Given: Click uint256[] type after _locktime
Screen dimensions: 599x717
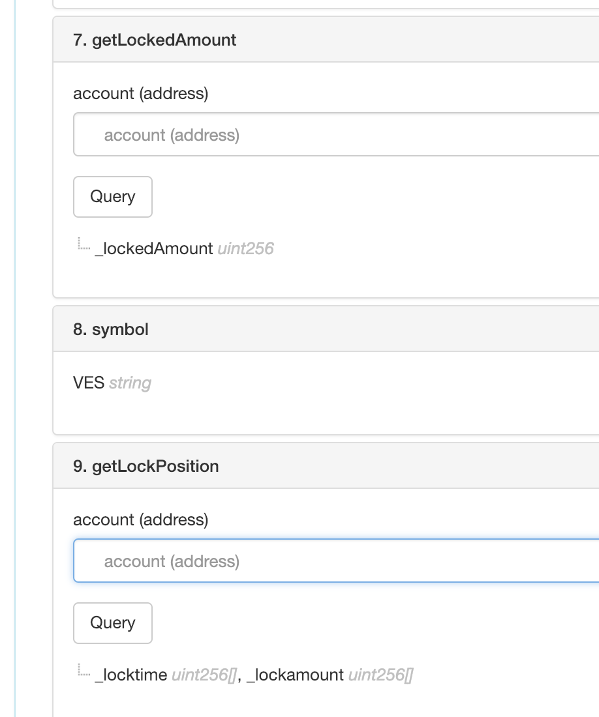Looking at the screenshot, I should point(204,675).
